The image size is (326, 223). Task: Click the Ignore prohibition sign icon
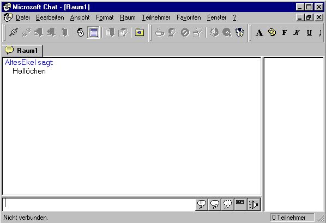[185, 33]
